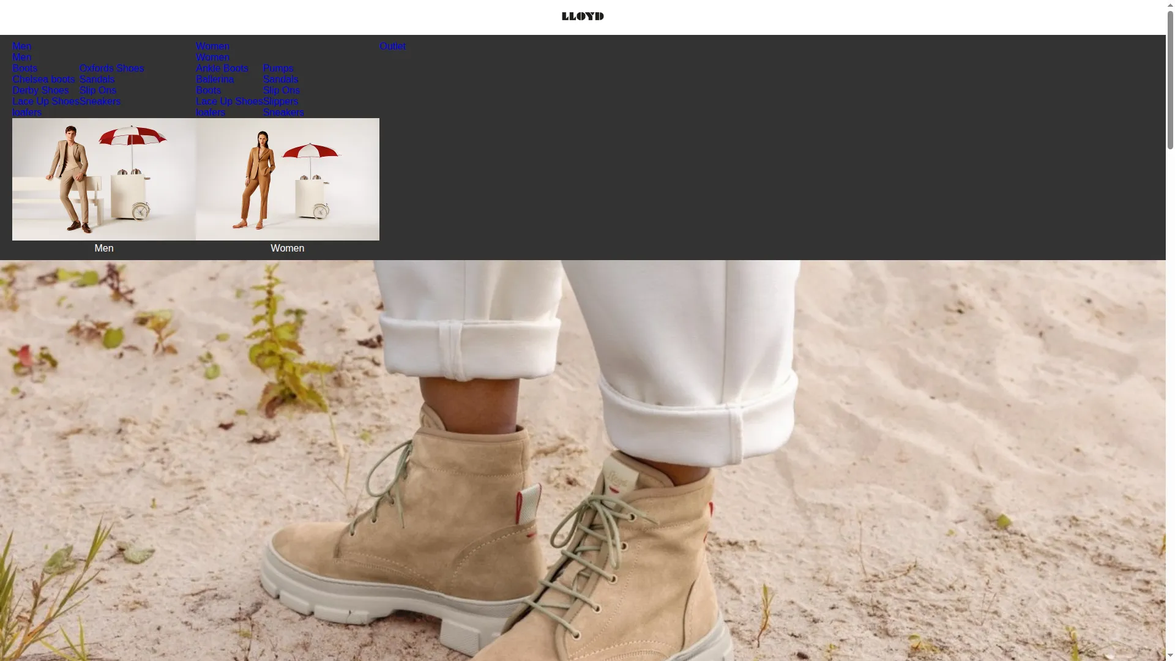Go to Oxfords Shoes category
This screenshot has width=1175, height=661.
[111, 69]
